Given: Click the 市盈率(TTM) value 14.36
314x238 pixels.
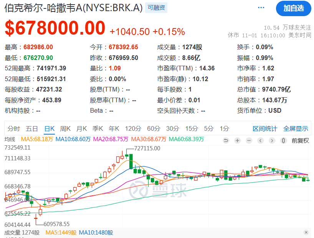Looking at the screenshot, I should 207,68.
